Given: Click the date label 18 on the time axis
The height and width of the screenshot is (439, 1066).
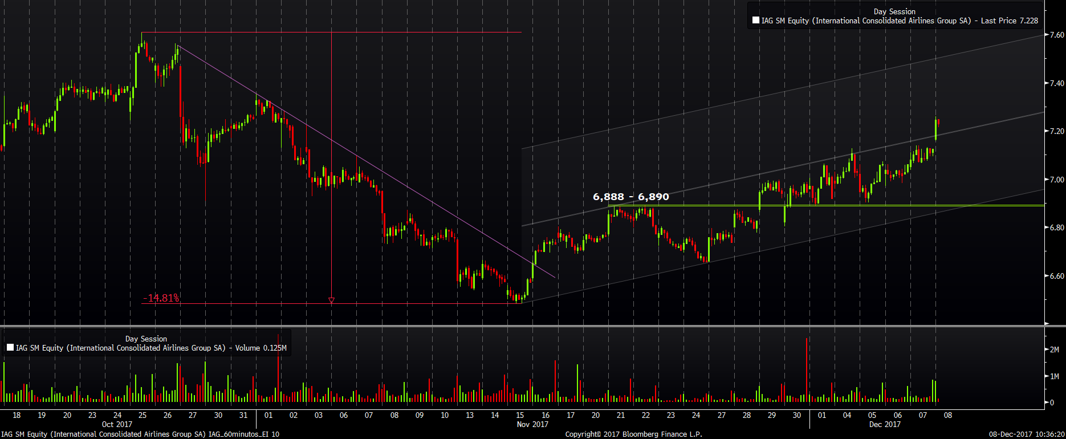Looking at the screenshot, I should coord(17,415).
